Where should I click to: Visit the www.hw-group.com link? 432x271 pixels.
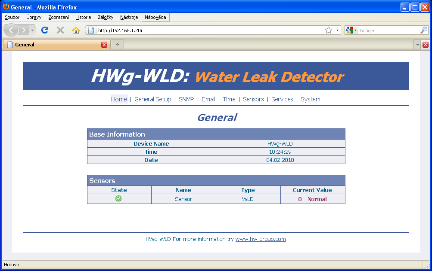(x=261, y=239)
